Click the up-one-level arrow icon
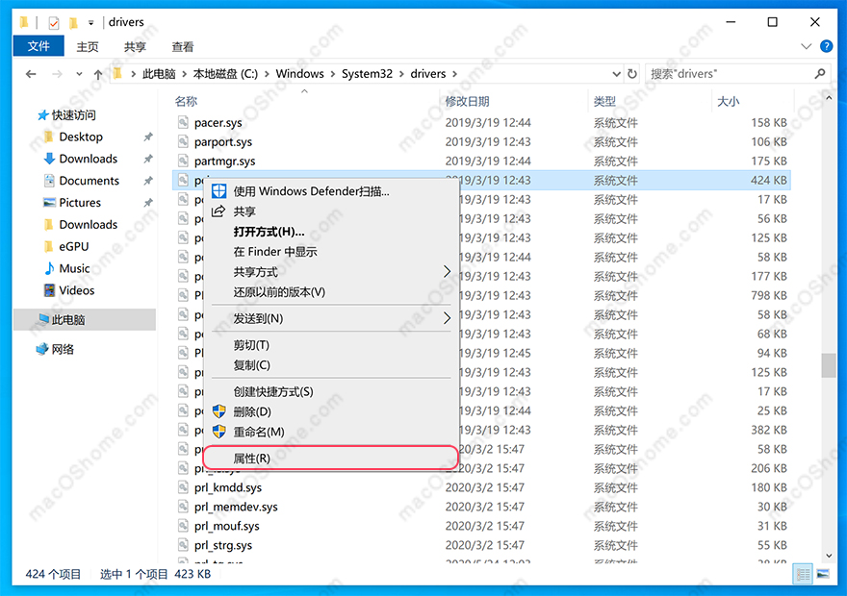Screen dimensions: 847x596 (x=97, y=74)
